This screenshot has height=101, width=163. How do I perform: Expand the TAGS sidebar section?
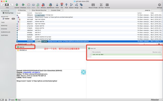(x=3, y=22)
